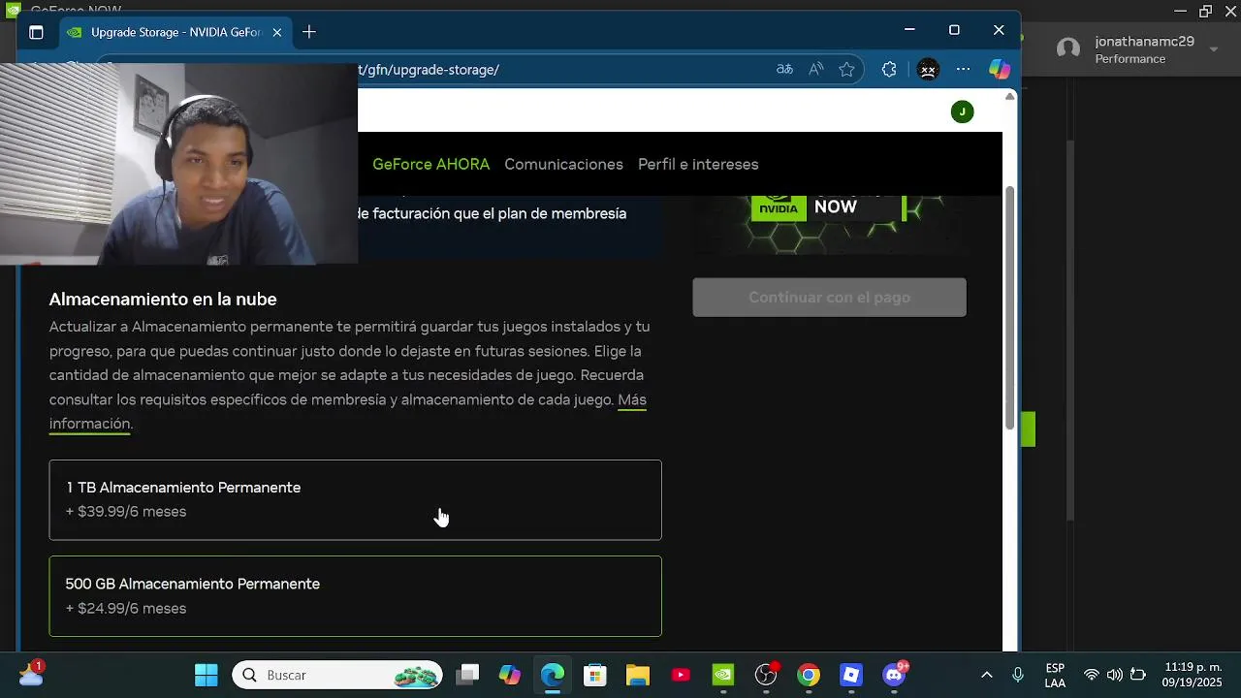Click the "Almacenamiento en la nube" heading
1241x698 pixels.
pyautogui.click(x=163, y=299)
